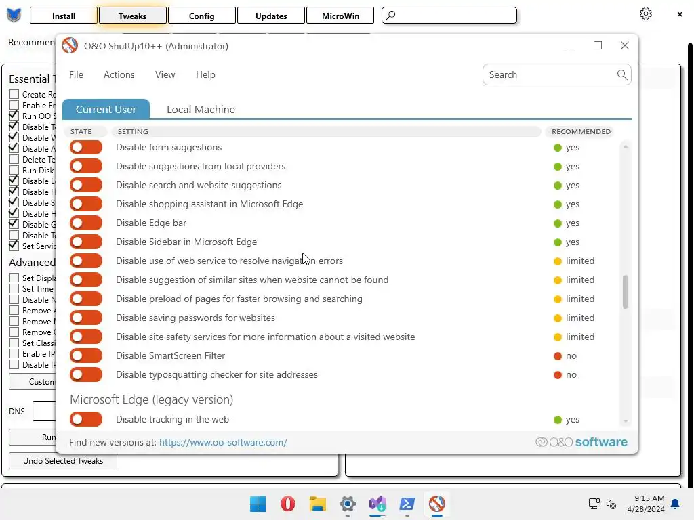Open Visual Studio Installer taskbar icon
This screenshot has height=520, width=694.
click(x=377, y=504)
